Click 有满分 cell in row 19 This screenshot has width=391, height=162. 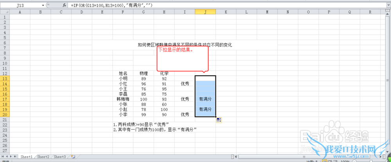click(206, 109)
